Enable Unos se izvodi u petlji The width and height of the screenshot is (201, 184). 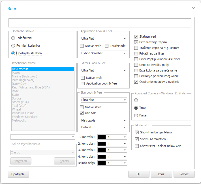(136, 65)
